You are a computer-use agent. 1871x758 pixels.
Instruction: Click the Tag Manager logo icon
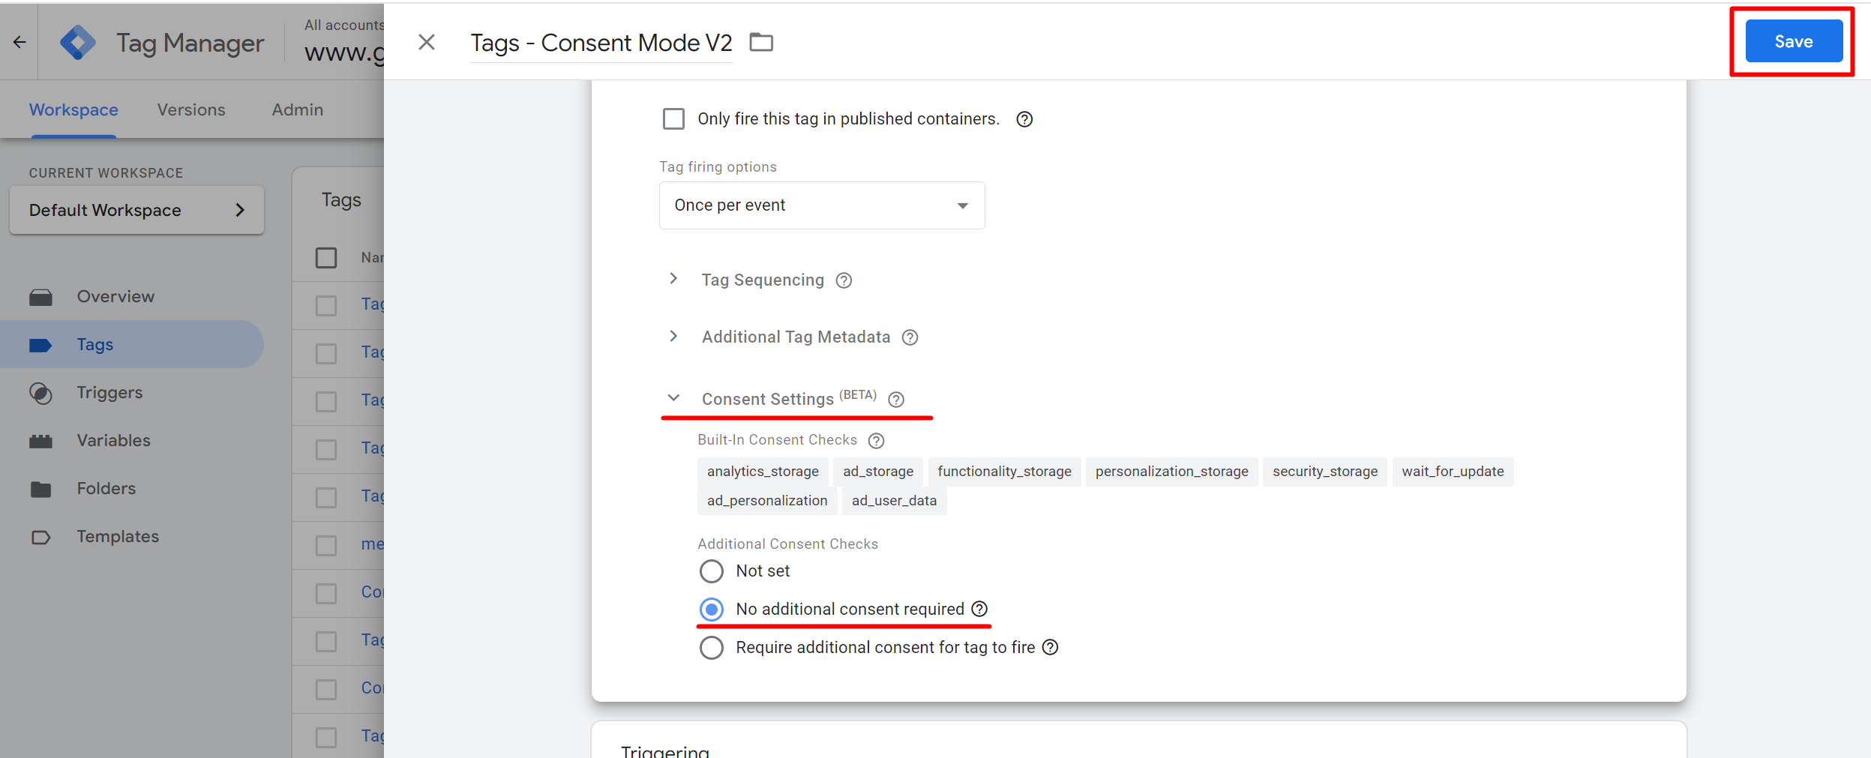tap(77, 43)
